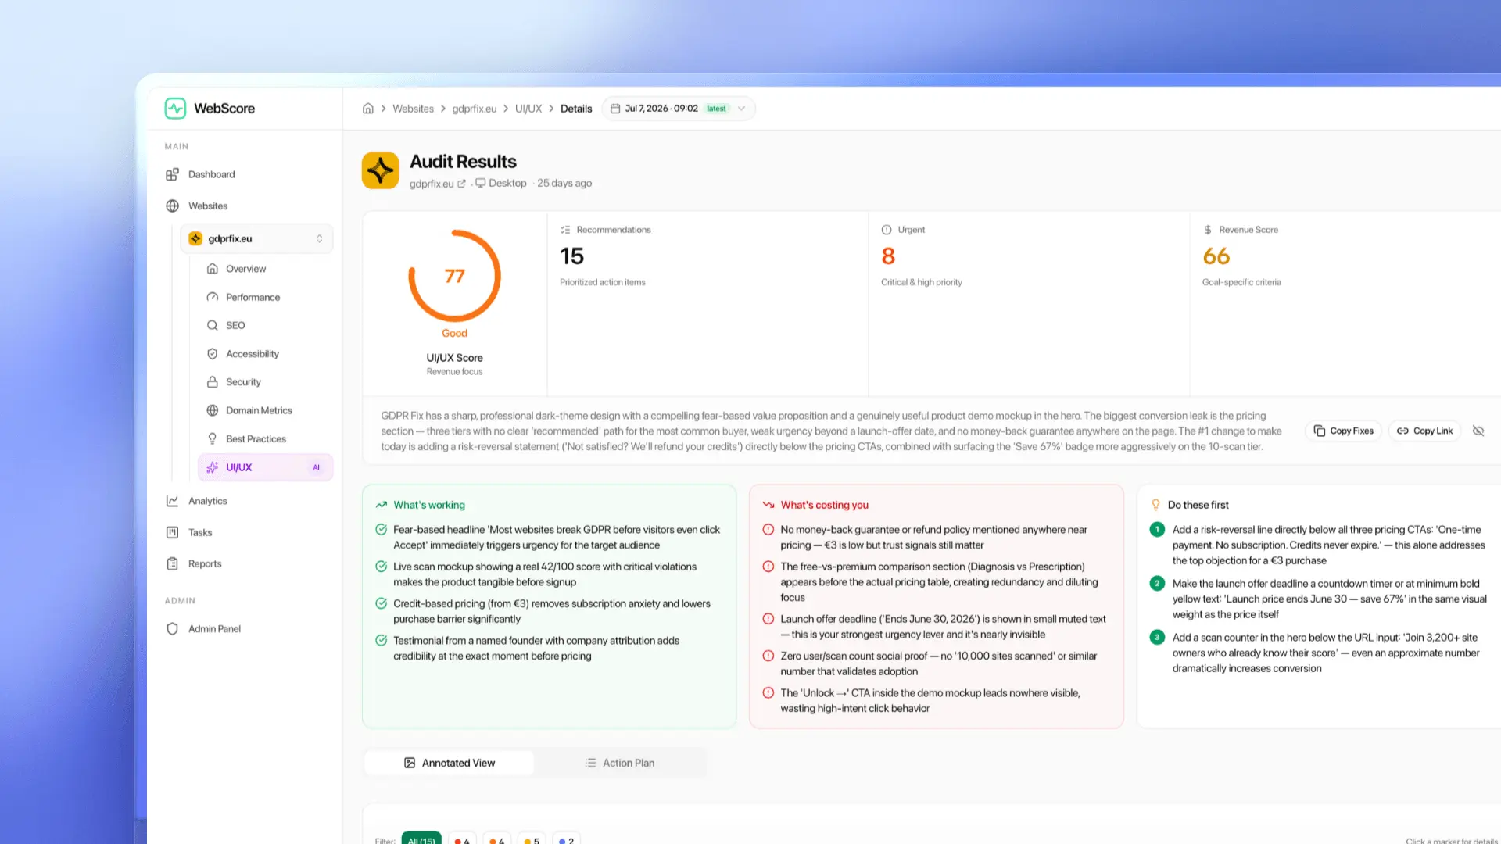Click the Do these first heading
The image size is (1501, 844).
point(1198,505)
